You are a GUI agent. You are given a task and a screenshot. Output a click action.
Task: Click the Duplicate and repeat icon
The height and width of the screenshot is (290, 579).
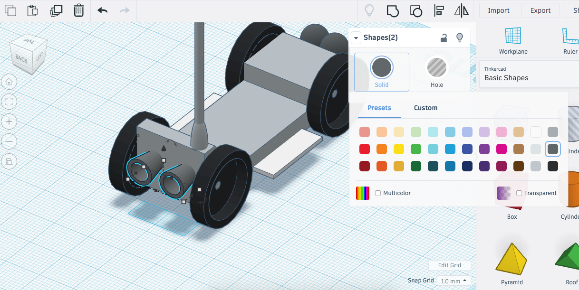(56, 10)
